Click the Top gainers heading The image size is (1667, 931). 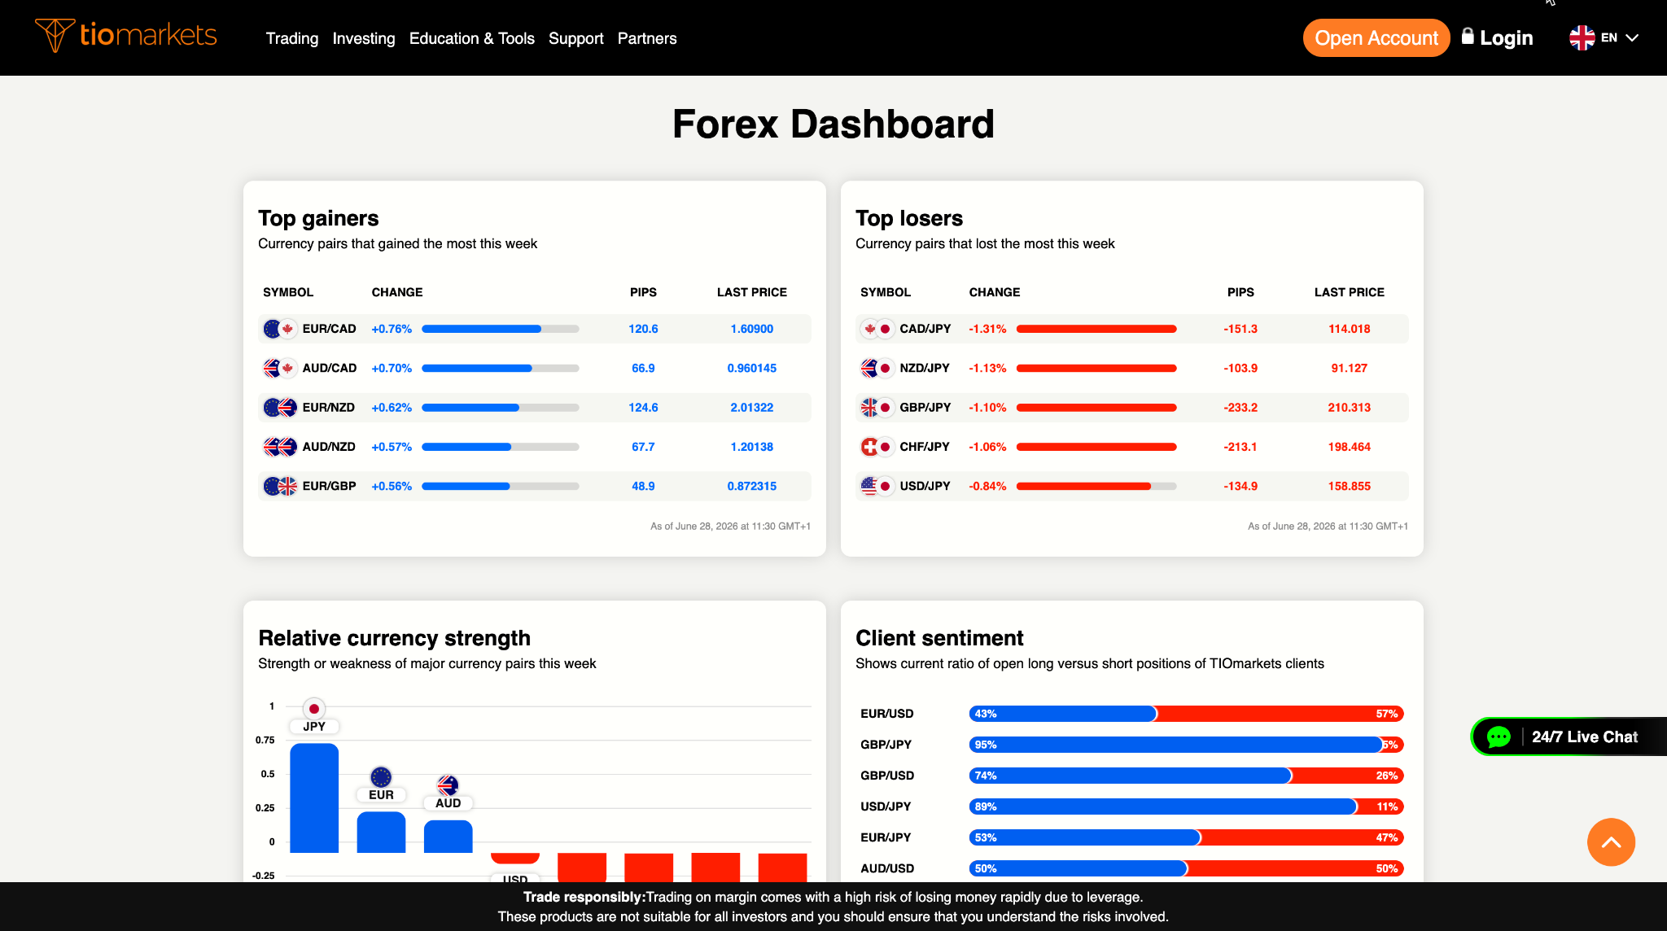[318, 218]
